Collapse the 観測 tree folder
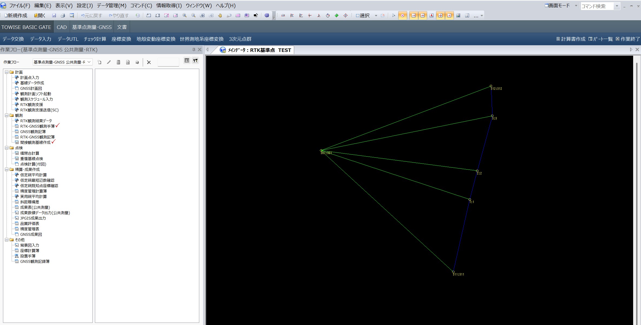The image size is (641, 325). (x=6, y=115)
